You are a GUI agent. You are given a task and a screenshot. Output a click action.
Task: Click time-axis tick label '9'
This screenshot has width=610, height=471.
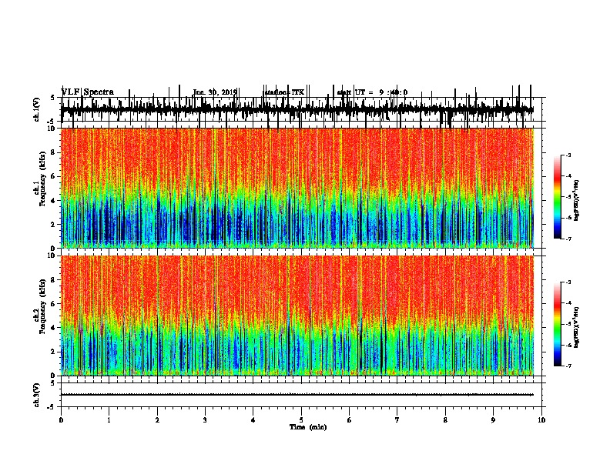[493, 420]
